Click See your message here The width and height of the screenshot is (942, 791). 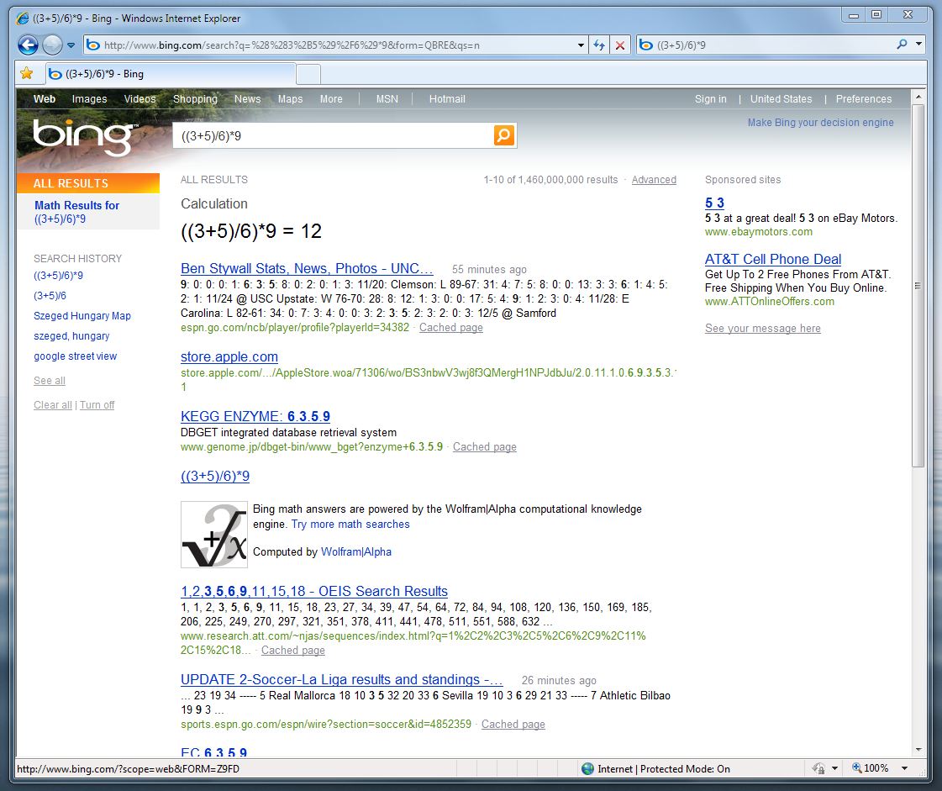pyautogui.click(x=762, y=328)
